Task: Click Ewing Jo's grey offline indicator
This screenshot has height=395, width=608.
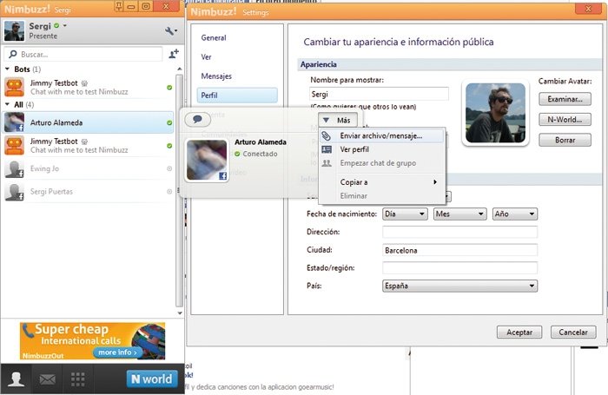Action: coord(169,168)
